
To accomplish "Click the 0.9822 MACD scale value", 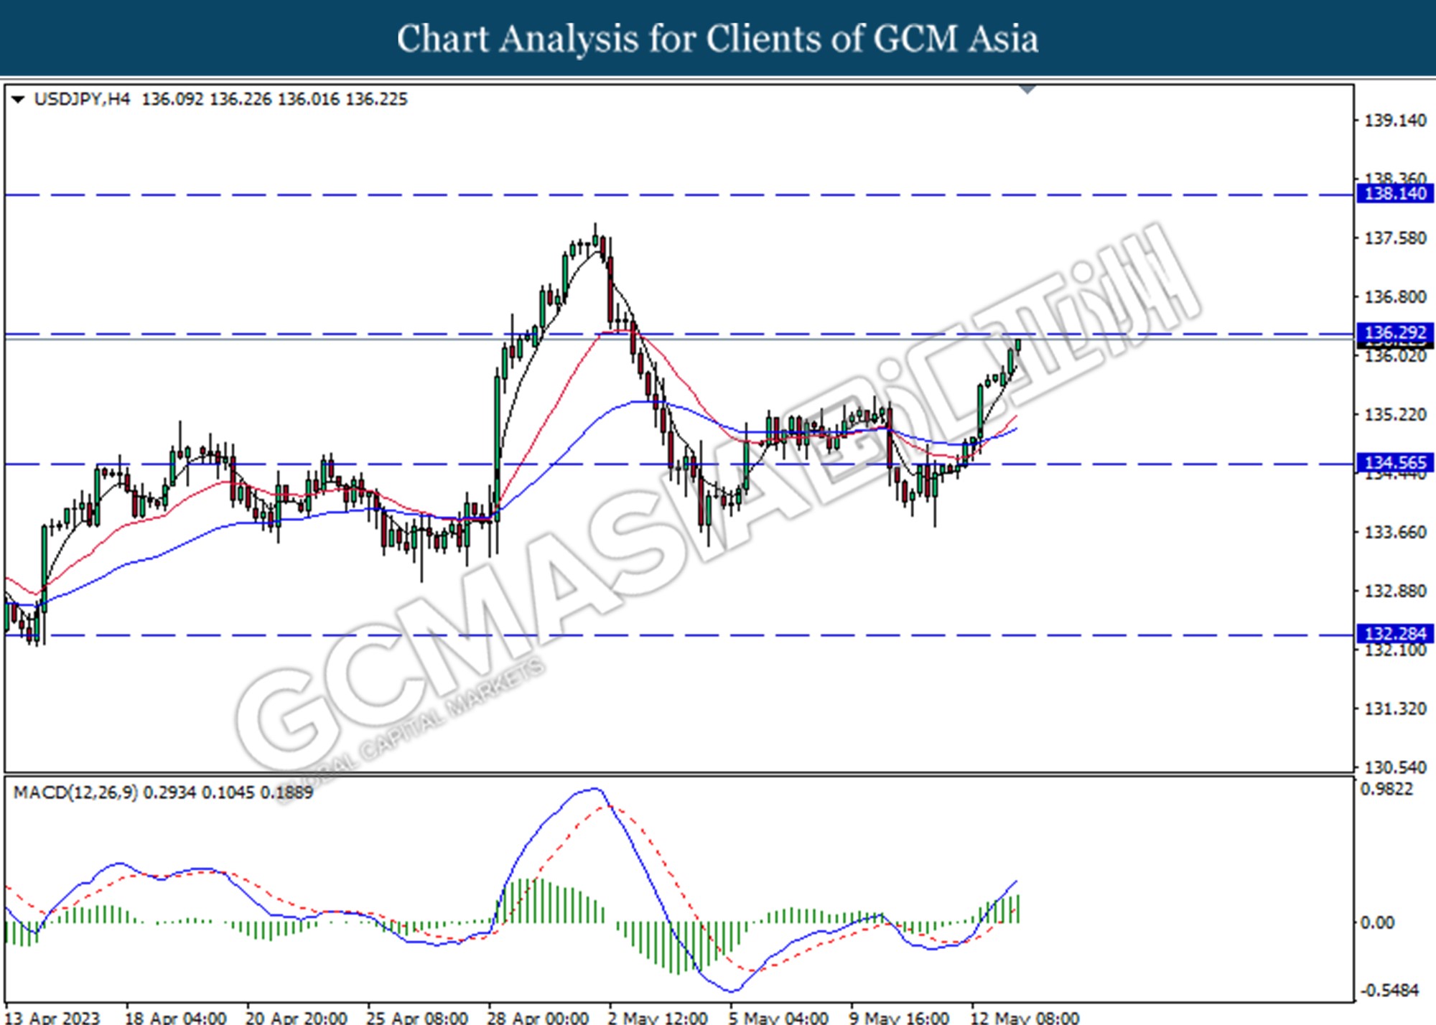I will (1386, 790).
